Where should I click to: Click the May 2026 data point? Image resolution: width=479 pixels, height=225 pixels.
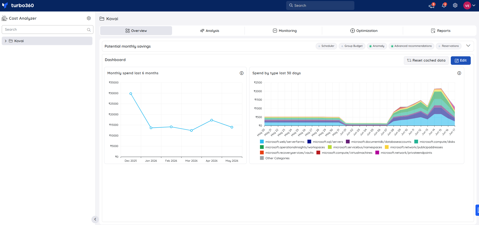click(232, 127)
